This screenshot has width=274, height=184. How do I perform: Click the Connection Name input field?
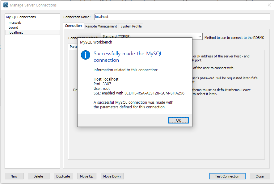pyautogui.click(x=182, y=17)
